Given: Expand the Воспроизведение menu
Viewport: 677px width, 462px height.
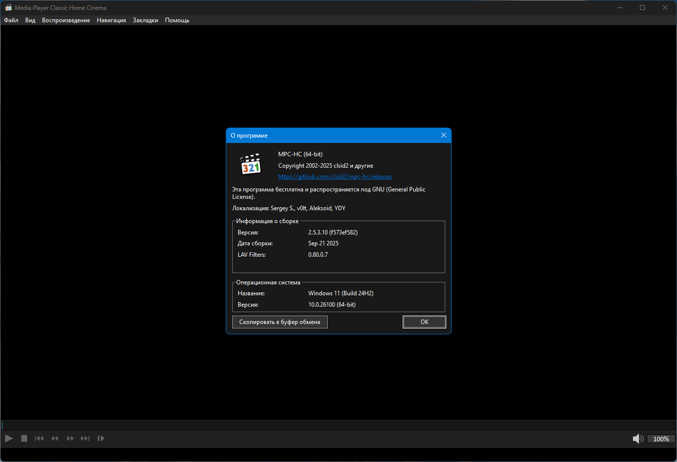Looking at the screenshot, I should tap(66, 20).
